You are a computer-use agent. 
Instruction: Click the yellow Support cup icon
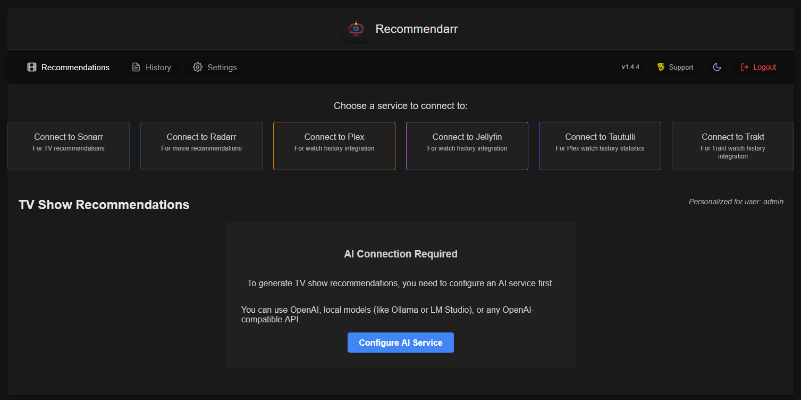(x=661, y=67)
